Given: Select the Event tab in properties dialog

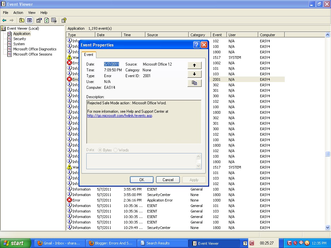Looking at the screenshot, I should pyautogui.click(x=89, y=55).
